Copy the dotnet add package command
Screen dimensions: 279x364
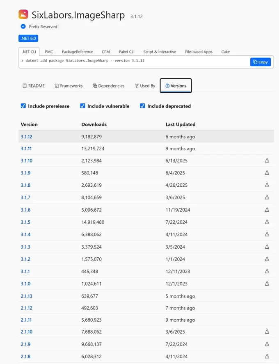tap(261, 62)
